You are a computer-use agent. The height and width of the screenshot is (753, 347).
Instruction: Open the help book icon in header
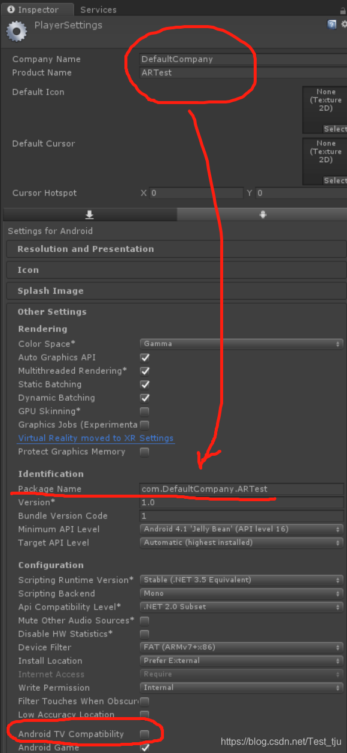coord(331,25)
